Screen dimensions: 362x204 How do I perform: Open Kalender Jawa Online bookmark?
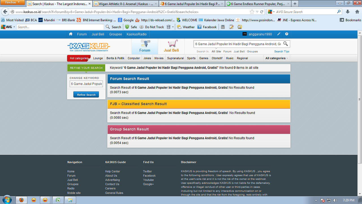(216, 20)
